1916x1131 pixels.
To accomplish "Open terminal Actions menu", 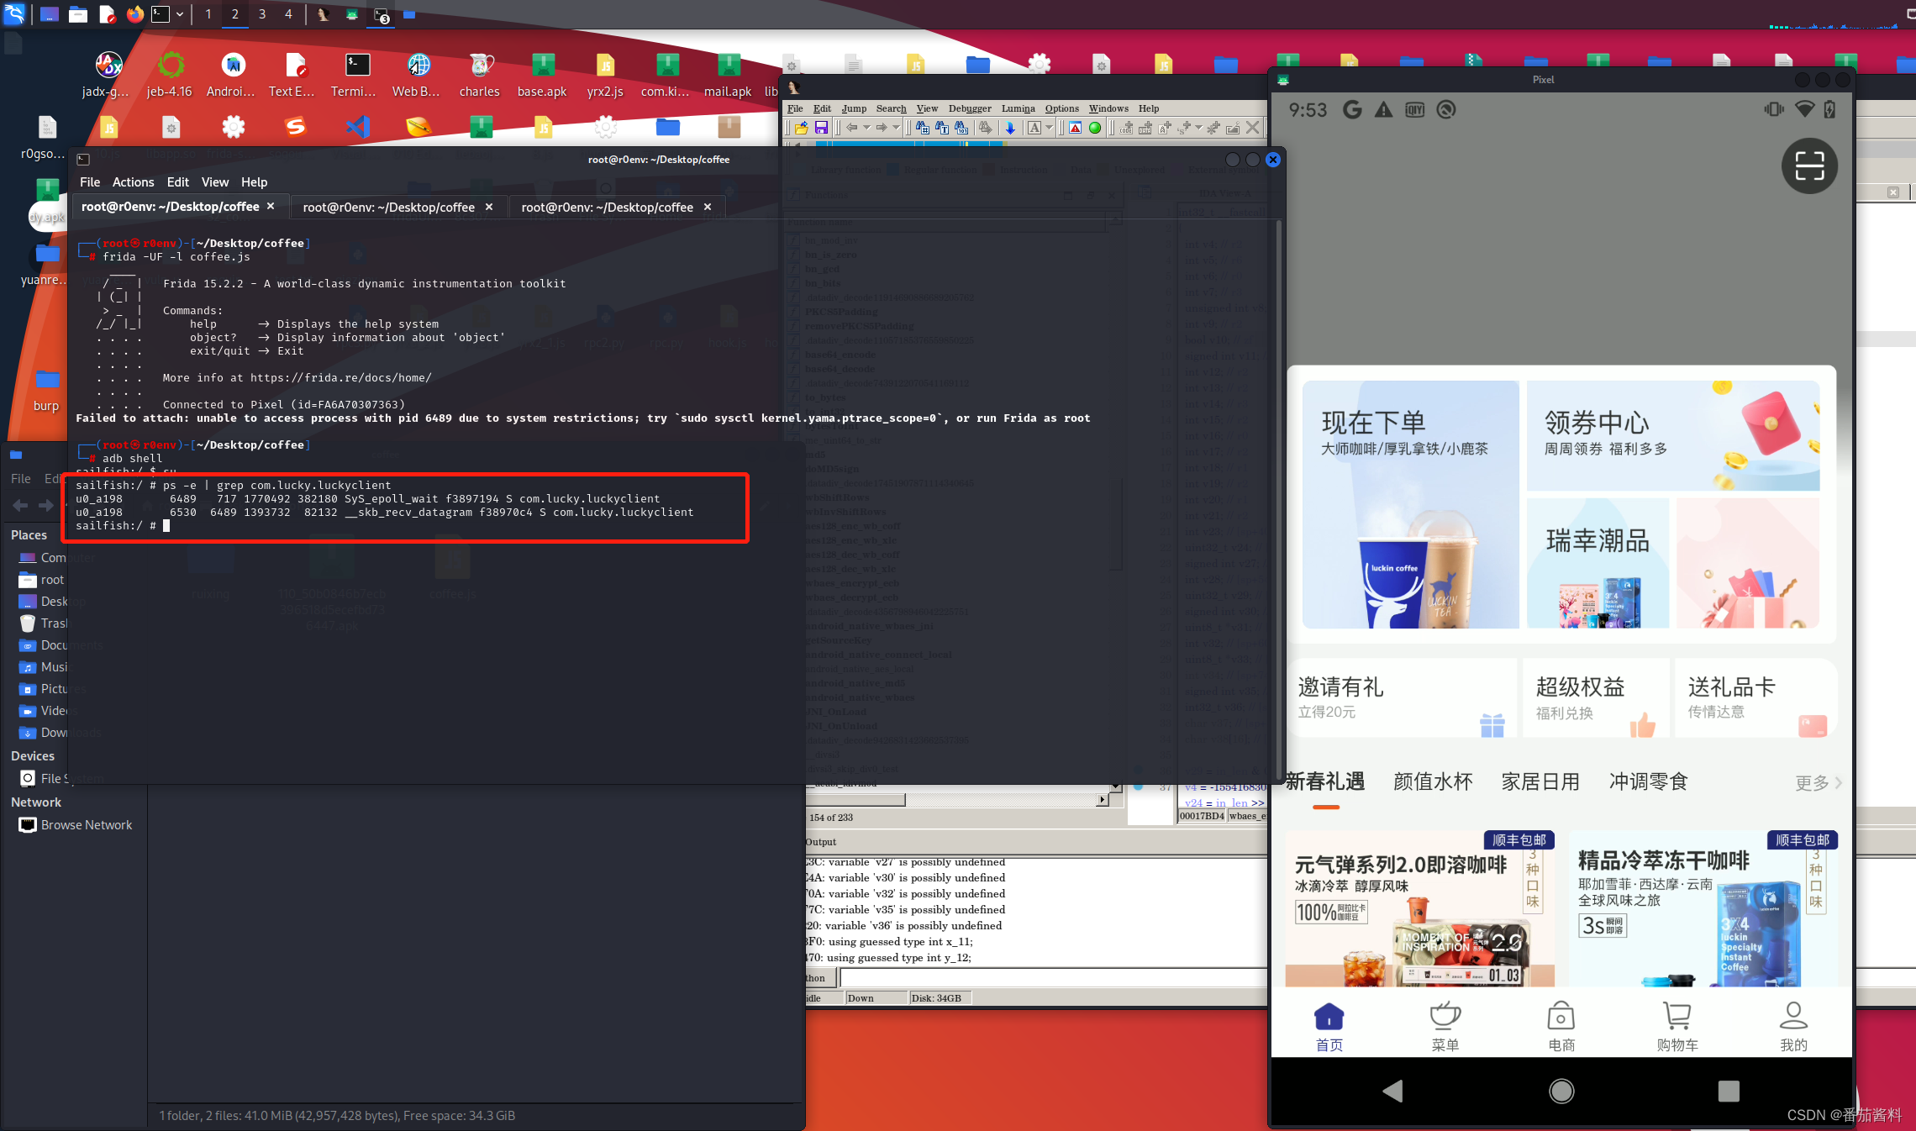I will click(133, 182).
